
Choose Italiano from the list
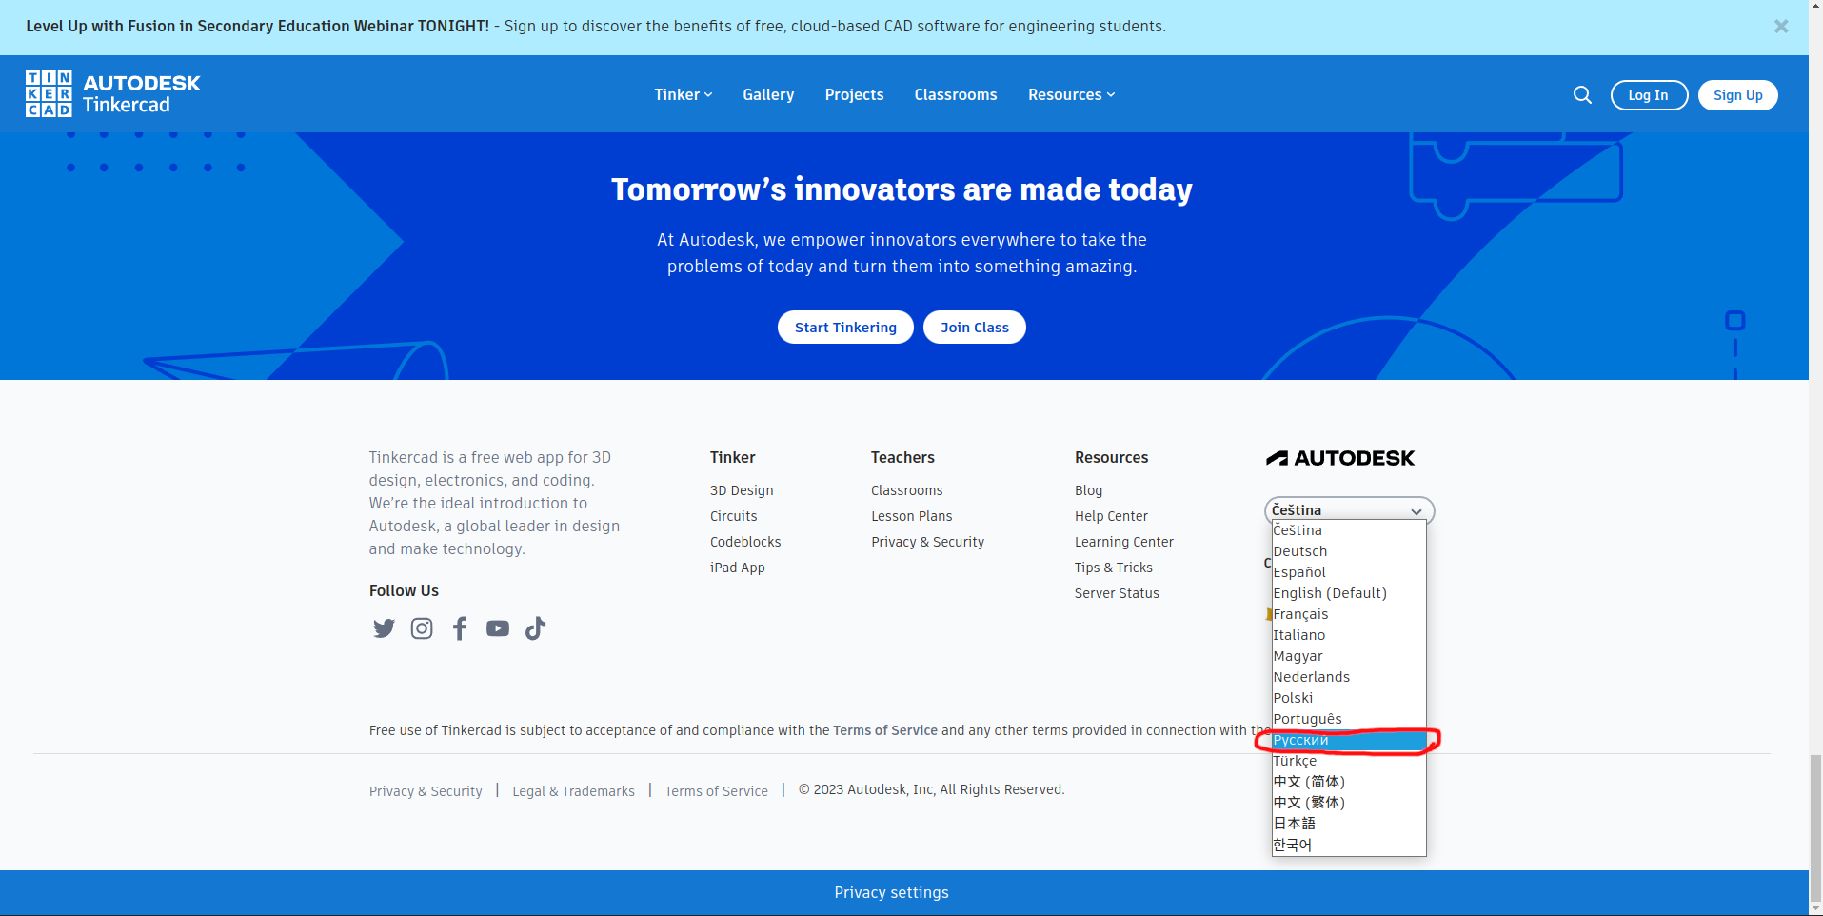coord(1349,635)
